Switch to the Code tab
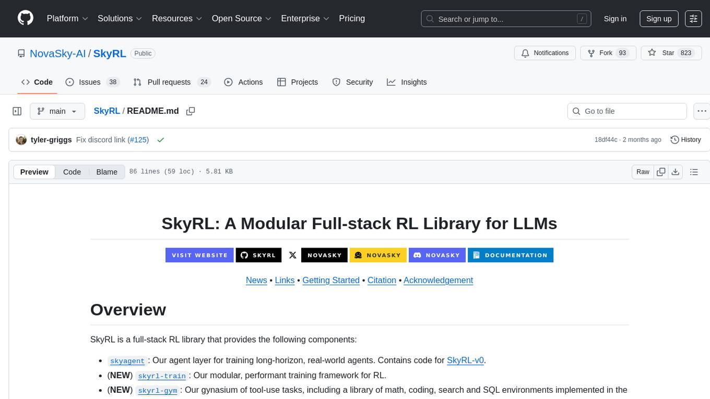Viewport: 710px width, 399px height. point(37,82)
